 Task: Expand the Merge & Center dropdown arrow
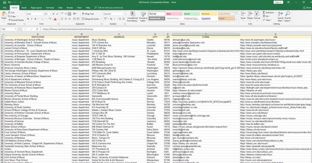click(x=101, y=19)
